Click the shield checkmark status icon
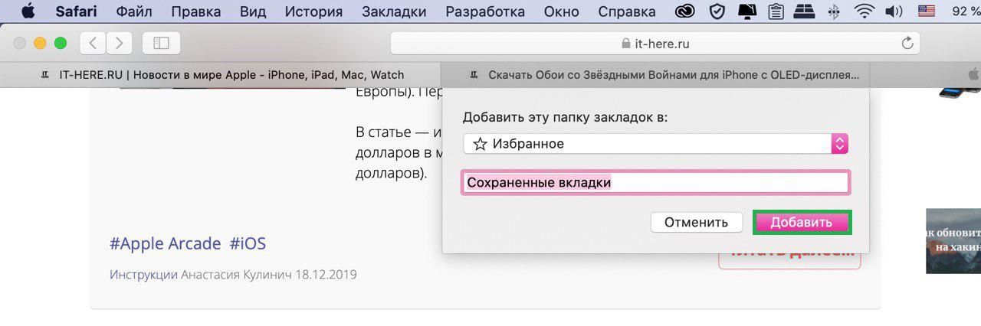This screenshot has width=981, height=326. [717, 11]
